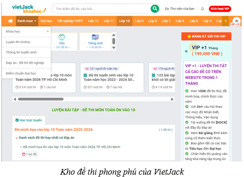Click star icon on Đăng ký gói thi VIP
This screenshot has height=177, width=244.
(189, 36)
